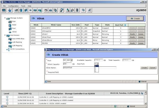Select option 0 in Host Port list

tap(96, 66)
